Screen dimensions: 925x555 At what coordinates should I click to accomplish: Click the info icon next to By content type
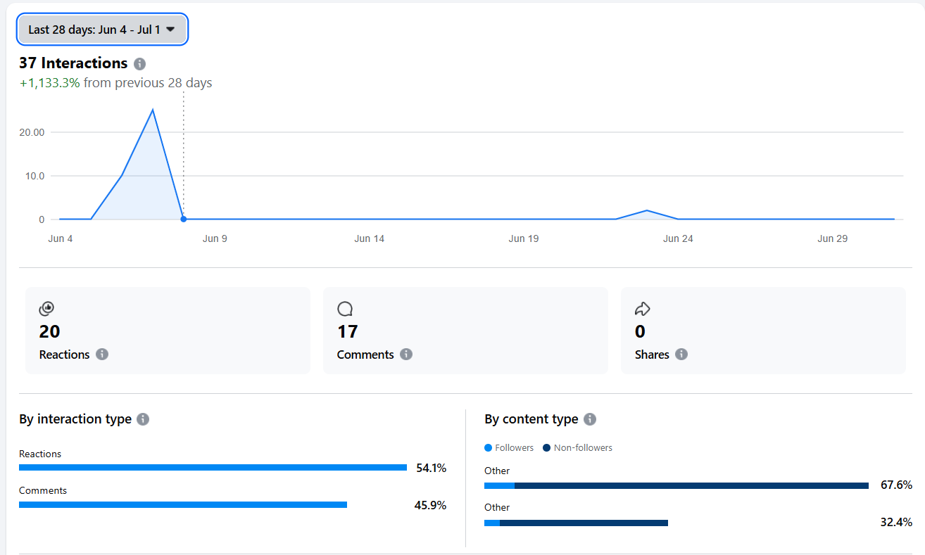590,419
